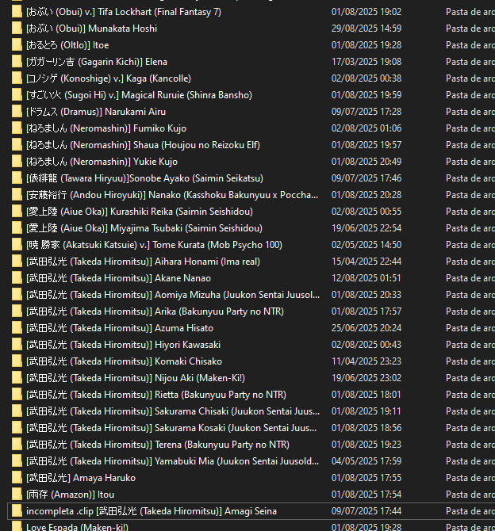
Task: Click type 'Pasta de arq' in Itou row
Action: 470,495
